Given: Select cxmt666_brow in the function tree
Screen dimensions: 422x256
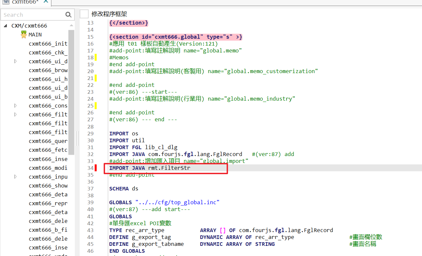Looking at the screenshot, I should tap(48, 70).
